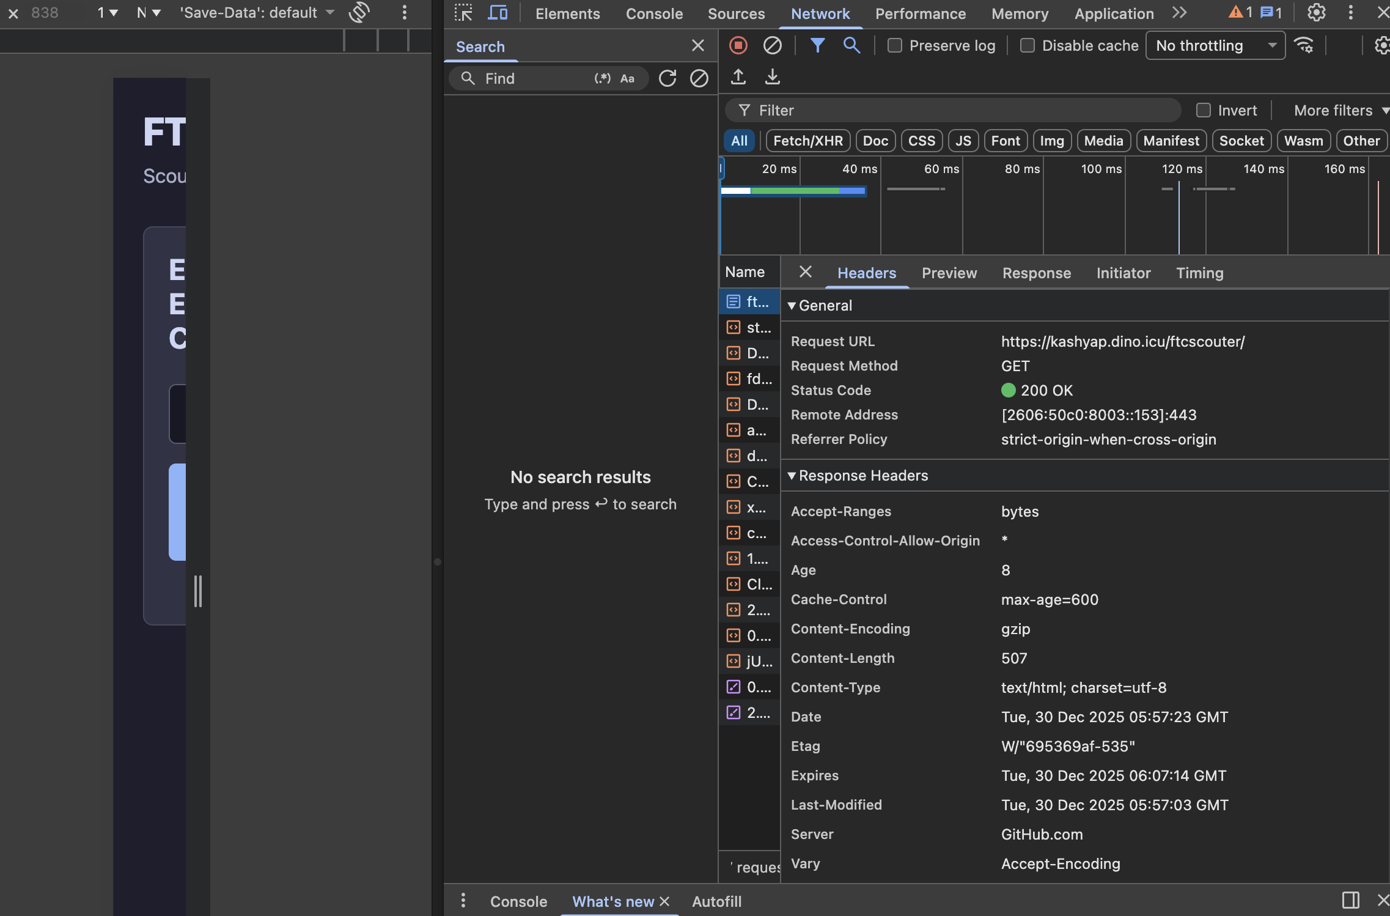Image resolution: width=1390 pixels, height=916 pixels.
Task: Toggle the device toolbar icon
Action: click(x=498, y=13)
